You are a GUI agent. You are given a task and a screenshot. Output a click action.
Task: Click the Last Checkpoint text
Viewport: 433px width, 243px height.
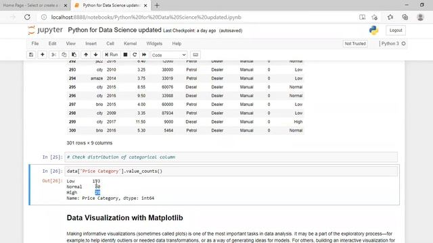[x=189, y=30]
